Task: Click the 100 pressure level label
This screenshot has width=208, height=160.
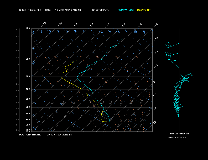Action: tap(28, 28)
